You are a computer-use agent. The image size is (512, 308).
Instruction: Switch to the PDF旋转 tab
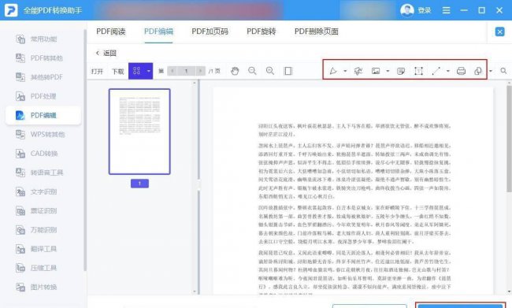tap(262, 32)
